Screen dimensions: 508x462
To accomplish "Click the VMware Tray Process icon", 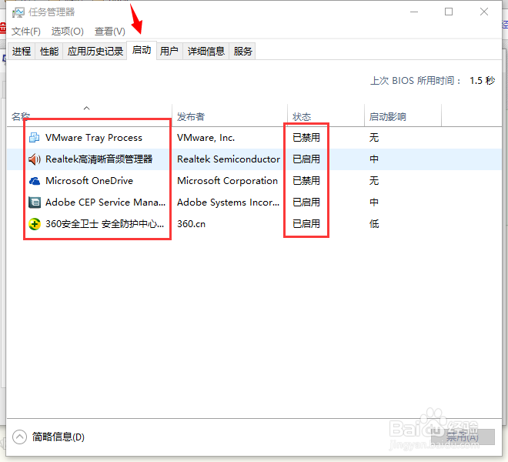I will 35,138.
